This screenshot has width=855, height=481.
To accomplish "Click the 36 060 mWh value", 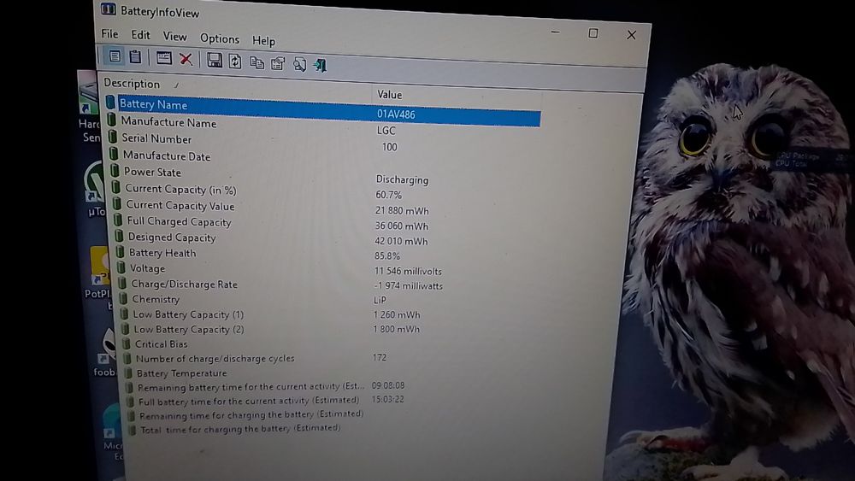I will pos(401,226).
